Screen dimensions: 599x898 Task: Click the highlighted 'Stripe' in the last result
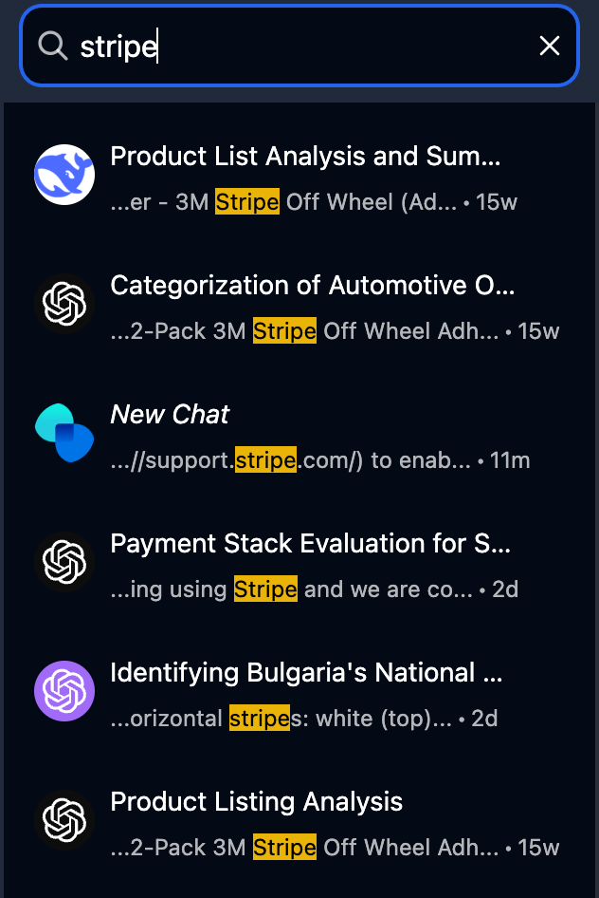(284, 847)
